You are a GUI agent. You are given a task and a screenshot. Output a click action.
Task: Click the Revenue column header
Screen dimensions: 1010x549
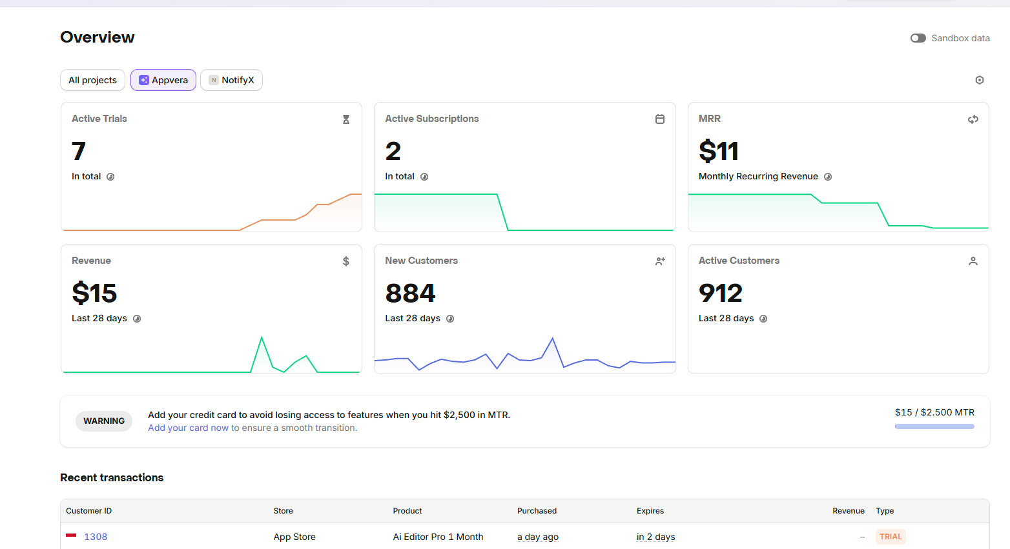pos(848,511)
